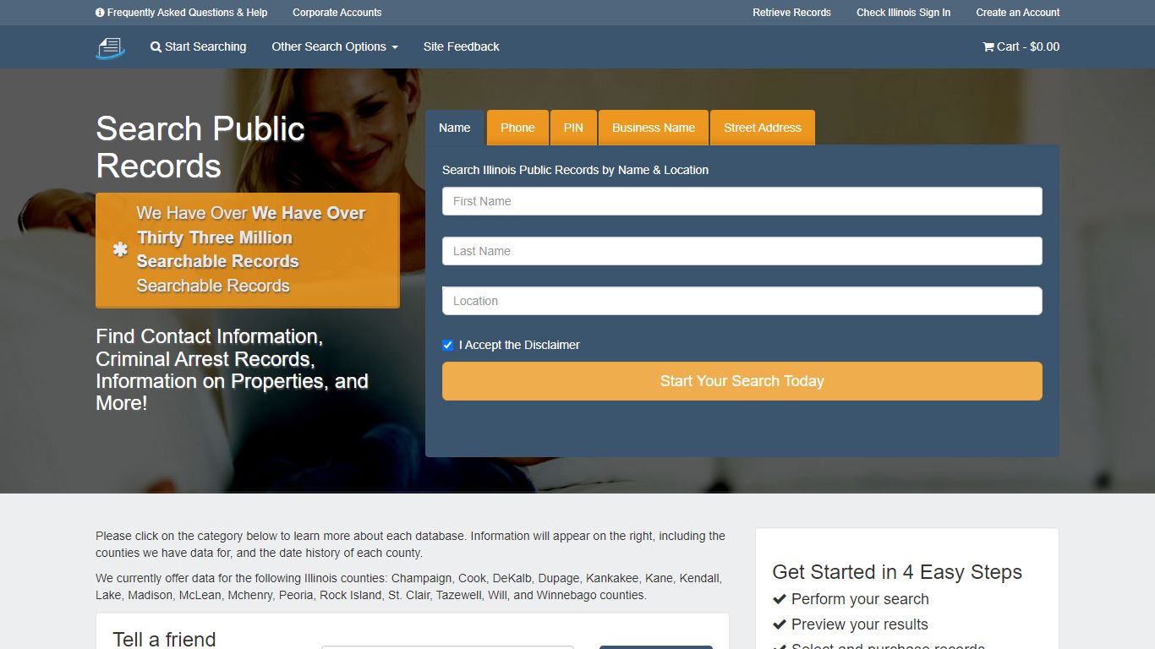Select the Name search tab
This screenshot has width=1155, height=649.
pyautogui.click(x=454, y=128)
